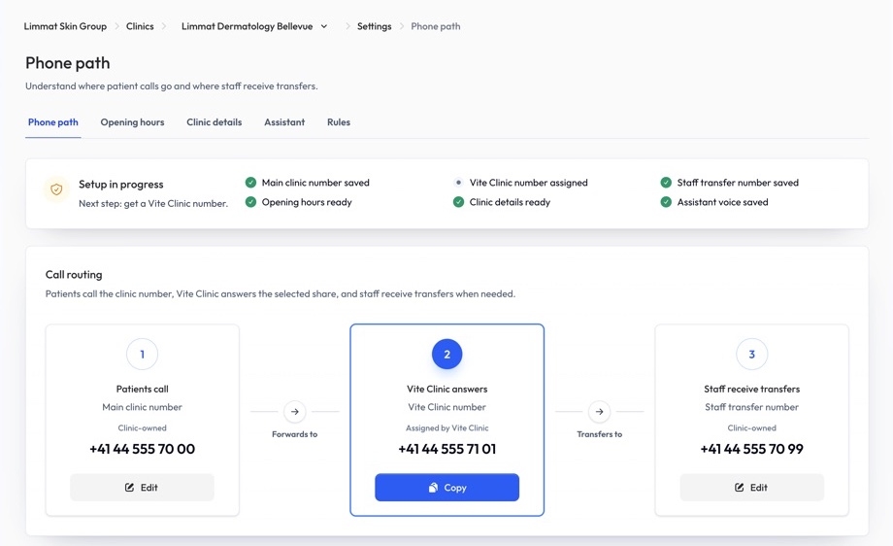This screenshot has height=546, width=893.
Task: Click the 'Assistant voice saved' status text
Action: pos(723,202)
